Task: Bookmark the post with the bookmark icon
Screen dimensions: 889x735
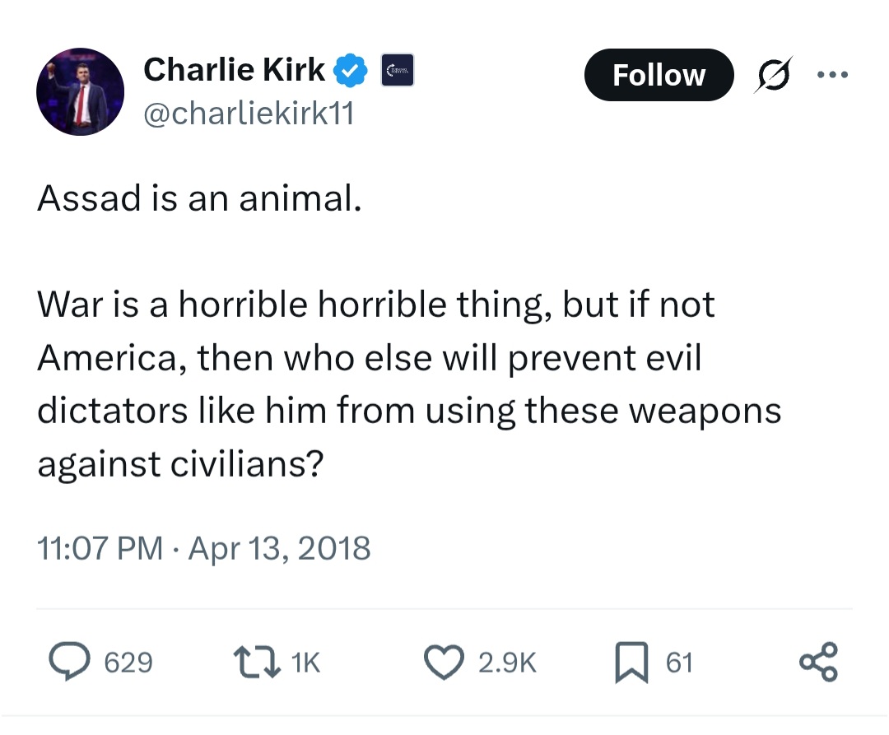Action: pos(631,662)
